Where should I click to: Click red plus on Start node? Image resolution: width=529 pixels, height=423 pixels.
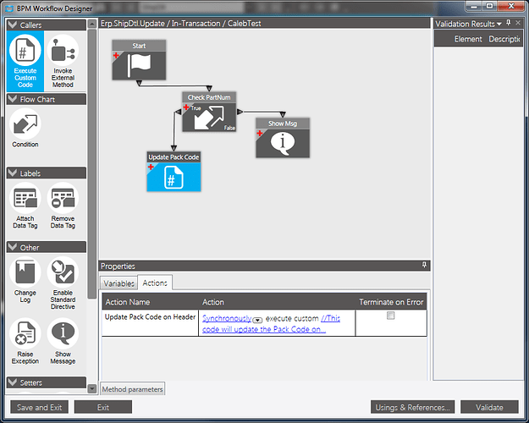116,55
